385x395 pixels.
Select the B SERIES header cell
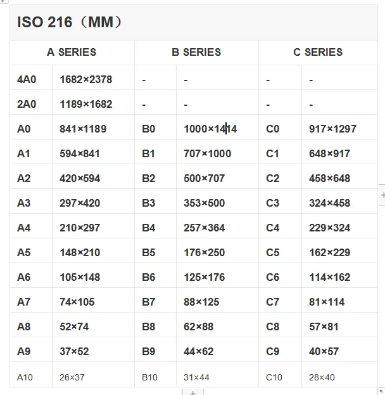coord(196,52)
